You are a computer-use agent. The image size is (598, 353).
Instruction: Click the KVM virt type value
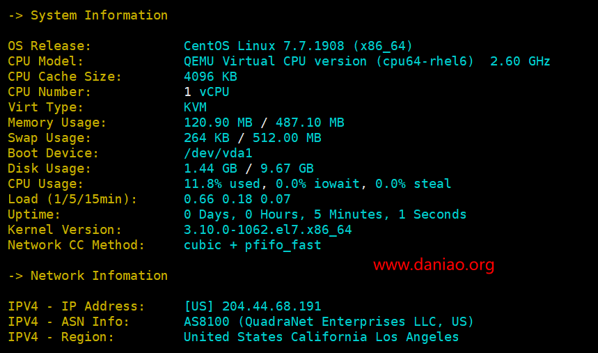coord(195,107)
